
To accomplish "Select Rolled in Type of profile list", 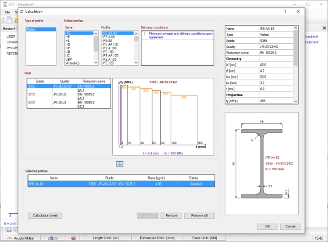I will (x=41, y=29).
